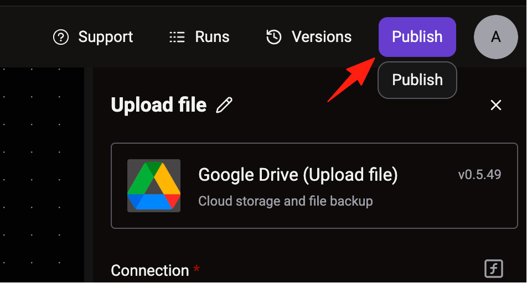Open the Support menu label
This screenshot has height=283, width=527.
point(106,37)
